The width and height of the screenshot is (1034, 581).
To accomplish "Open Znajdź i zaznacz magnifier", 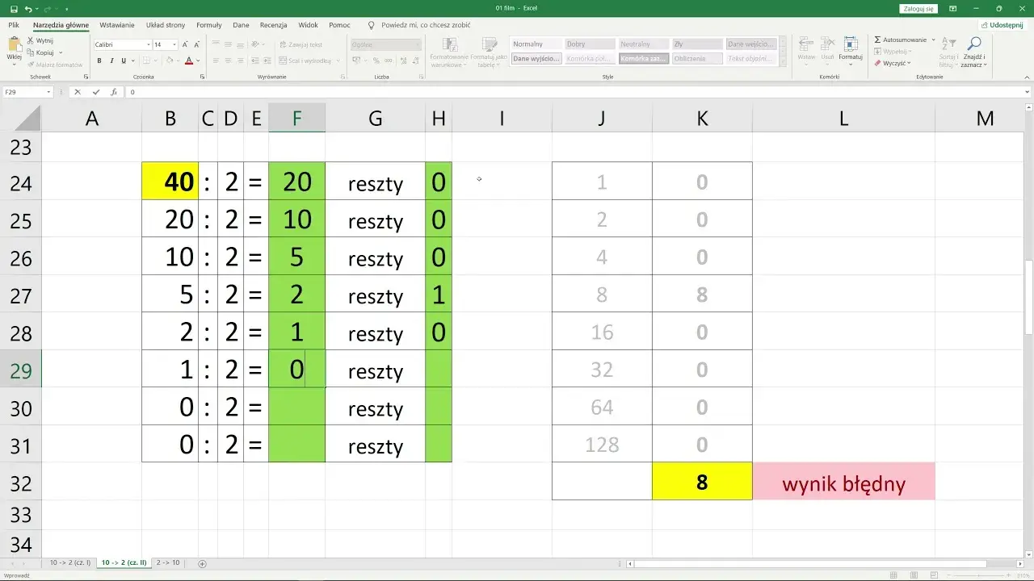I will [974, 44].
